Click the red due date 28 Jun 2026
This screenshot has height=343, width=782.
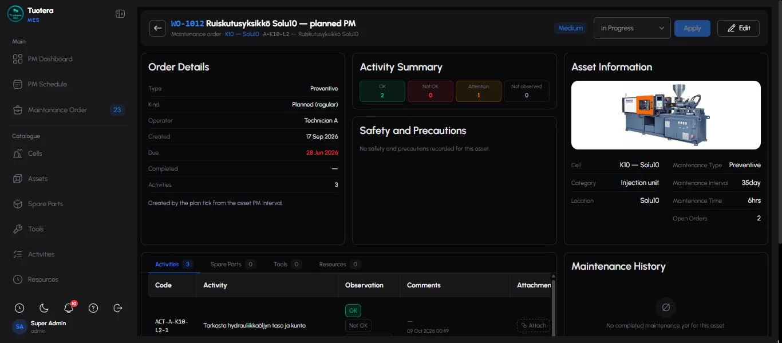[x=322, y=153]
